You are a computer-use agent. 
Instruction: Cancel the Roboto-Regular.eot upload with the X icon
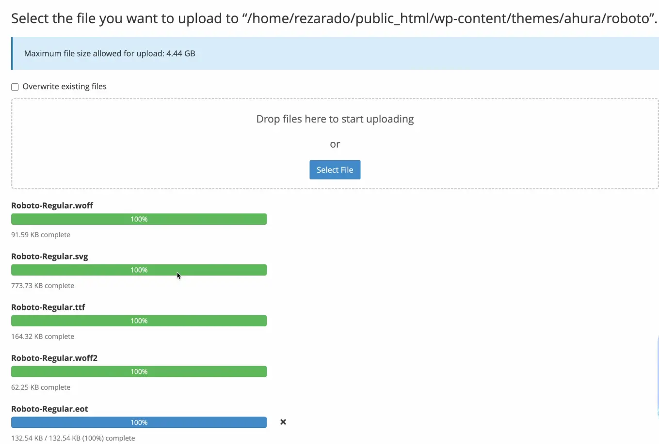[x=283, y=422]
